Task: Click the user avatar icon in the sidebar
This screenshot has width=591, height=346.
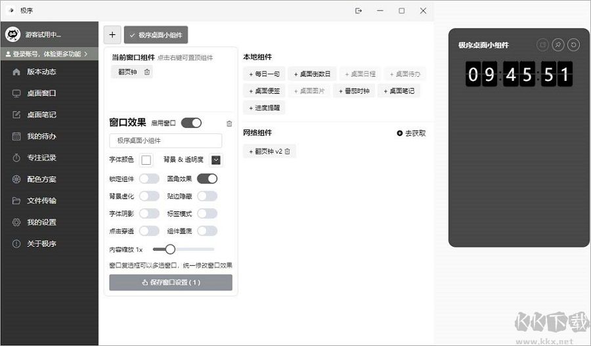Action: coord(11,34)
